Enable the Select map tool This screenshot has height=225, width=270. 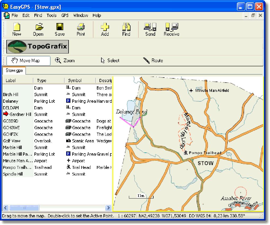click(110, 61)
